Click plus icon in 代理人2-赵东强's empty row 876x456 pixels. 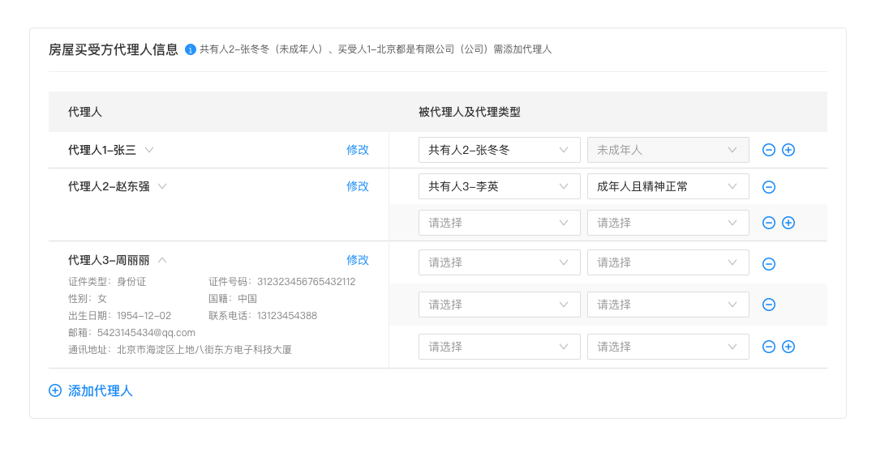[x=788, y=223]
